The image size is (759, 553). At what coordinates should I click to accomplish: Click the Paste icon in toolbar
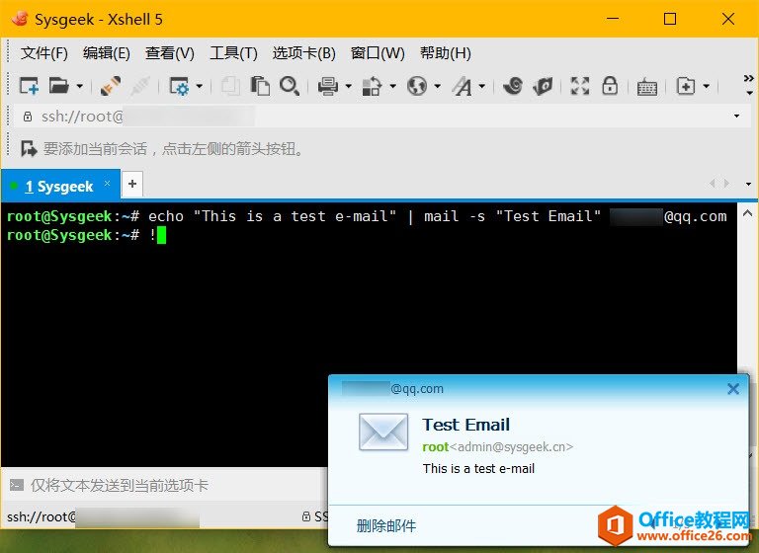(x=260, y=86)
